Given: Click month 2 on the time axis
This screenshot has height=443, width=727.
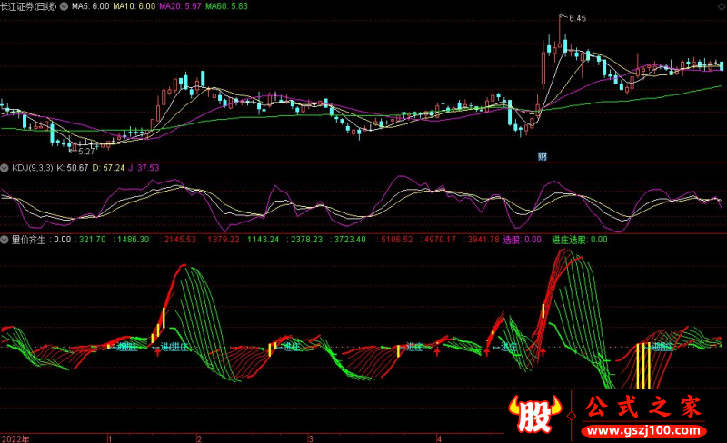Looking at the screenshot, I should coord(199,438).
